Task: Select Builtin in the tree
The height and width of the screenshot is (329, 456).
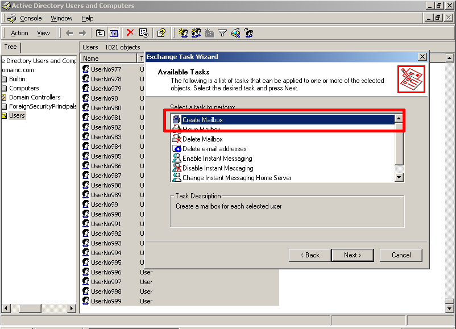Action: coord(17,79)
